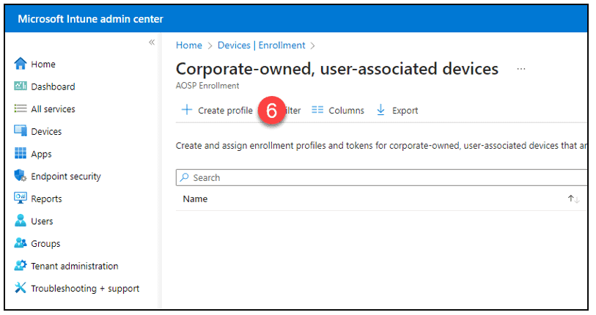596x315 pixels.
Task: Open Dashboard from the navigation menu
Action: (54, 86)
